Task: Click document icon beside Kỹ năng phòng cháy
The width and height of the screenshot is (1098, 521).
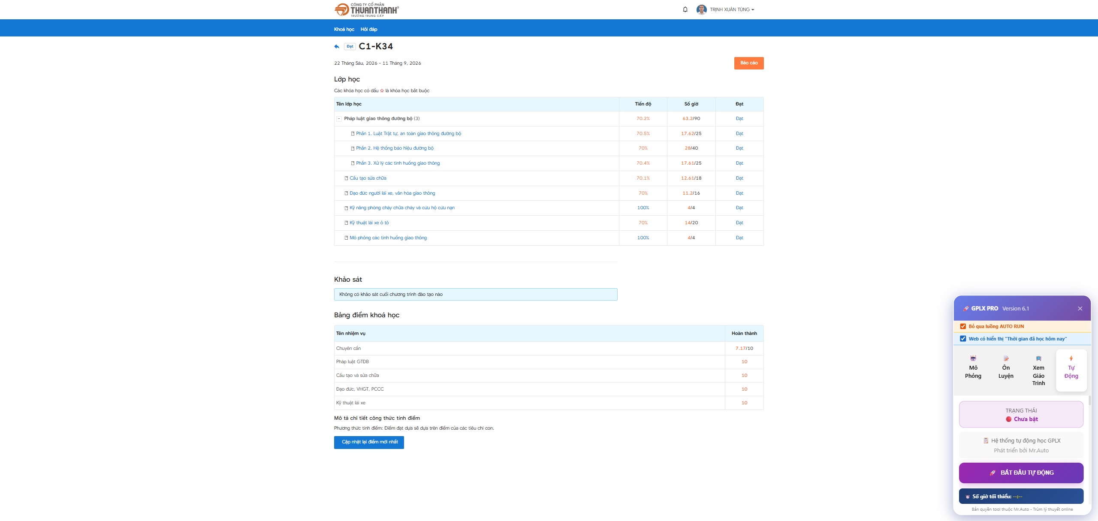Action: pyautogui.click(x=346, y=208)
